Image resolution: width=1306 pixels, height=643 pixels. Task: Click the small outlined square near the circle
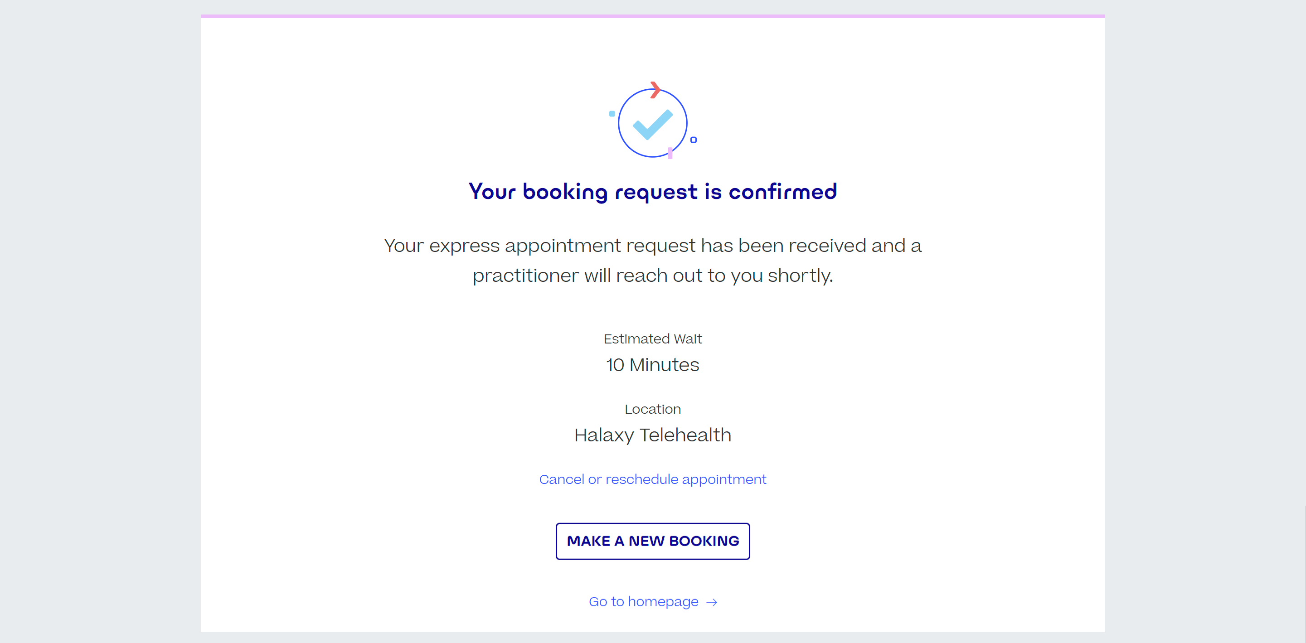point(694,140)
